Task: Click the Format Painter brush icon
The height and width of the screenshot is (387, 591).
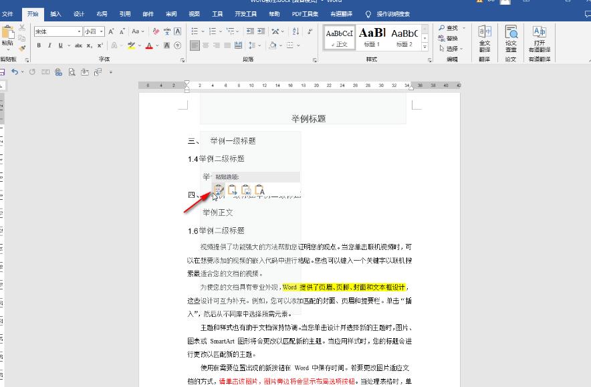Action: [x=22, y=48]
